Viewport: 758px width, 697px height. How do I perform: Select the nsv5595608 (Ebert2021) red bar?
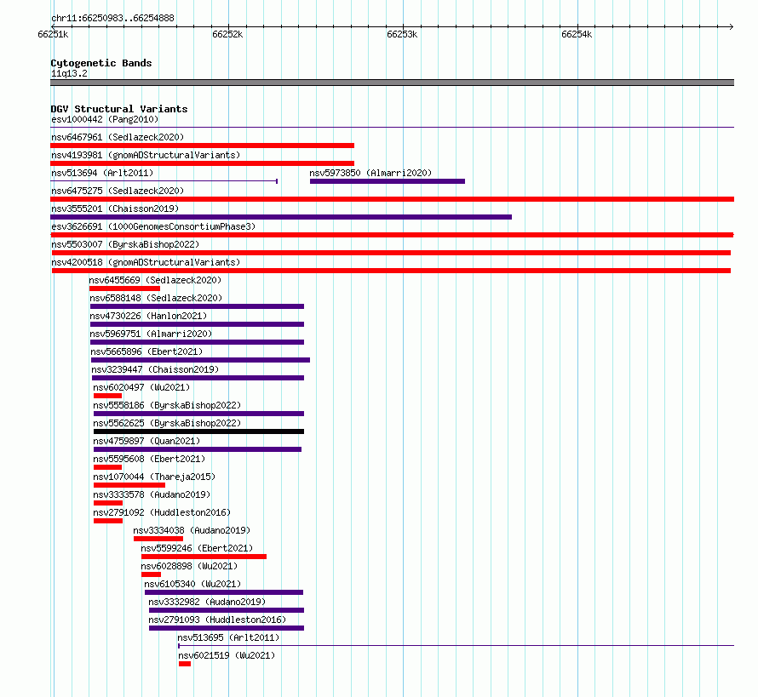(x=108, y=467)
